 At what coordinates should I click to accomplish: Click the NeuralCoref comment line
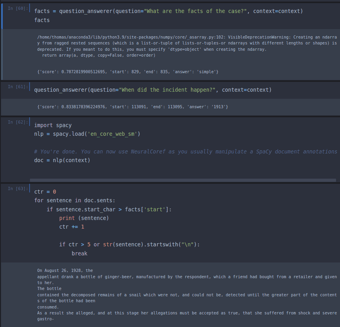(186, 151)
